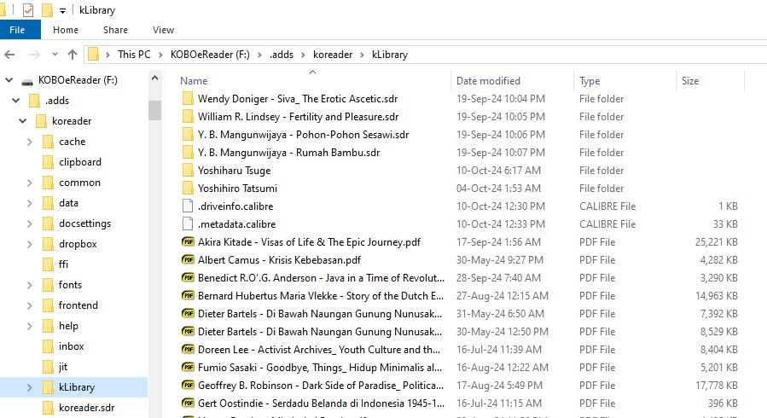Click the New folder quick access icon
Image resolution: width=767 pixels, height=418 pixels.
[47, 9]
